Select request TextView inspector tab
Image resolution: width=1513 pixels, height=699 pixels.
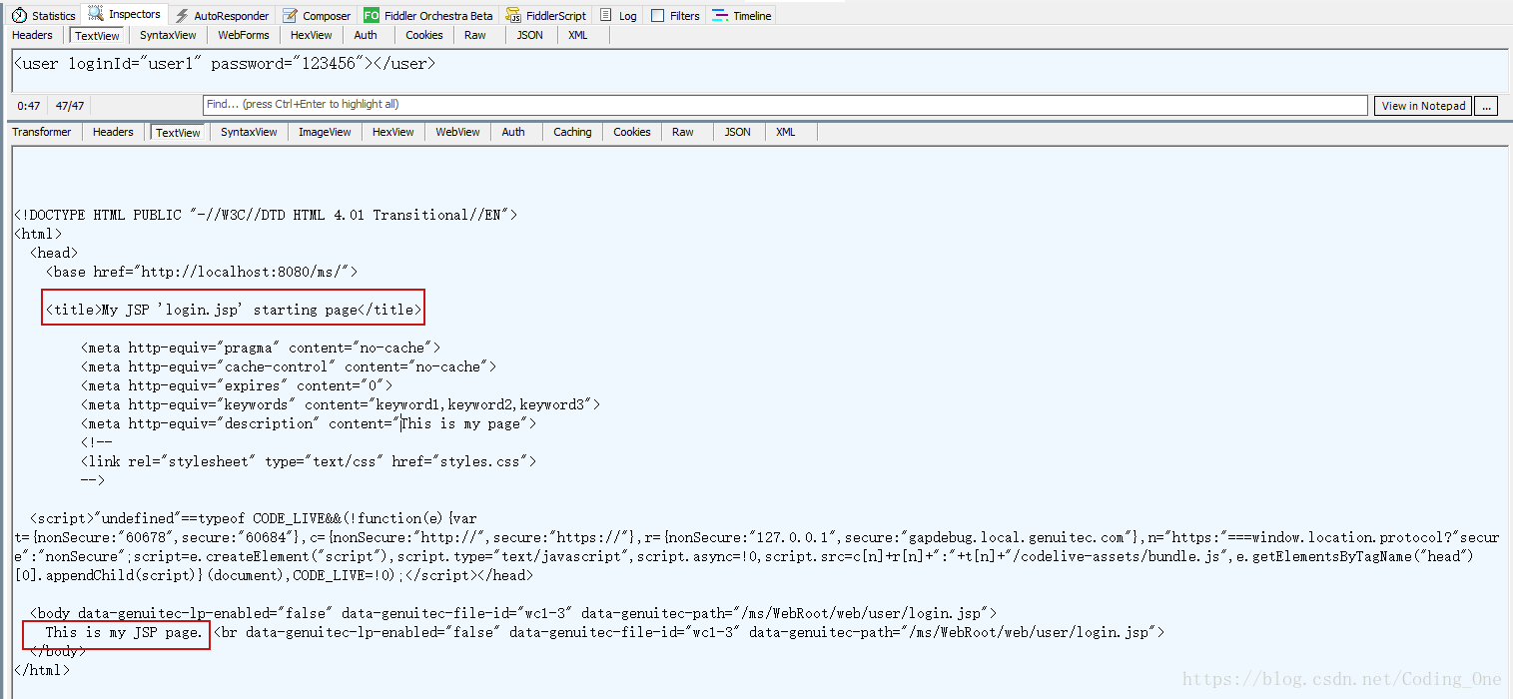[98, 35]
